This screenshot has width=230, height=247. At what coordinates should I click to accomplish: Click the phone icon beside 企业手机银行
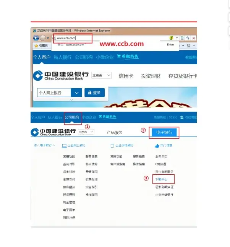click(x=112, y=146)
